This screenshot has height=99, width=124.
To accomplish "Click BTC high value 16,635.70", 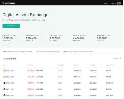I will click(93, 71).
